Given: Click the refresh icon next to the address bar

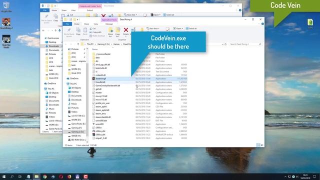Looking at the screenshot, I should 225,44.
